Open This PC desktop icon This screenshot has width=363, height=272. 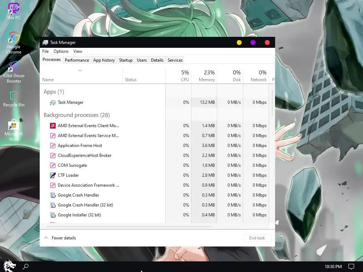point(13,11)
